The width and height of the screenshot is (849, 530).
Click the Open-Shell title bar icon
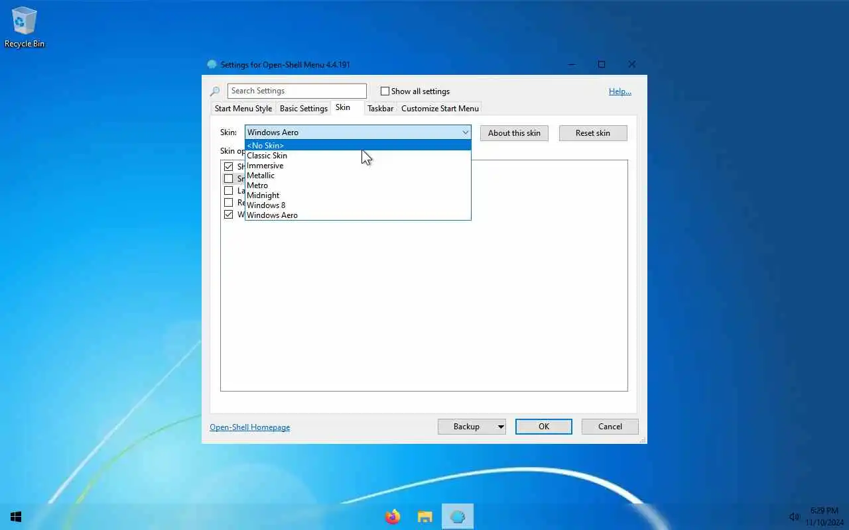tap(212, 64)
